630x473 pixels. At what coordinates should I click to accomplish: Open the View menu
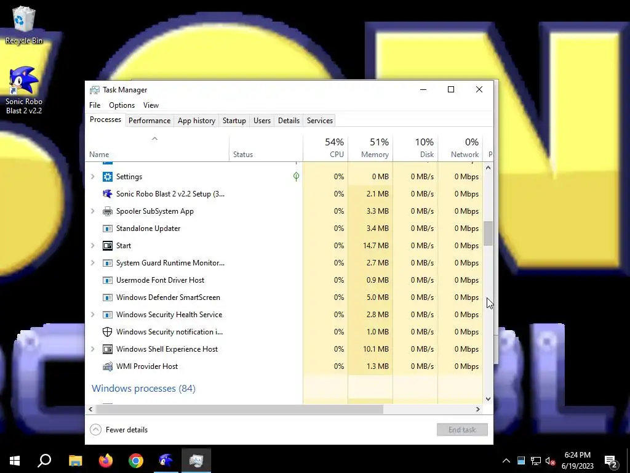pyautogui.click(x=151, y=105)
